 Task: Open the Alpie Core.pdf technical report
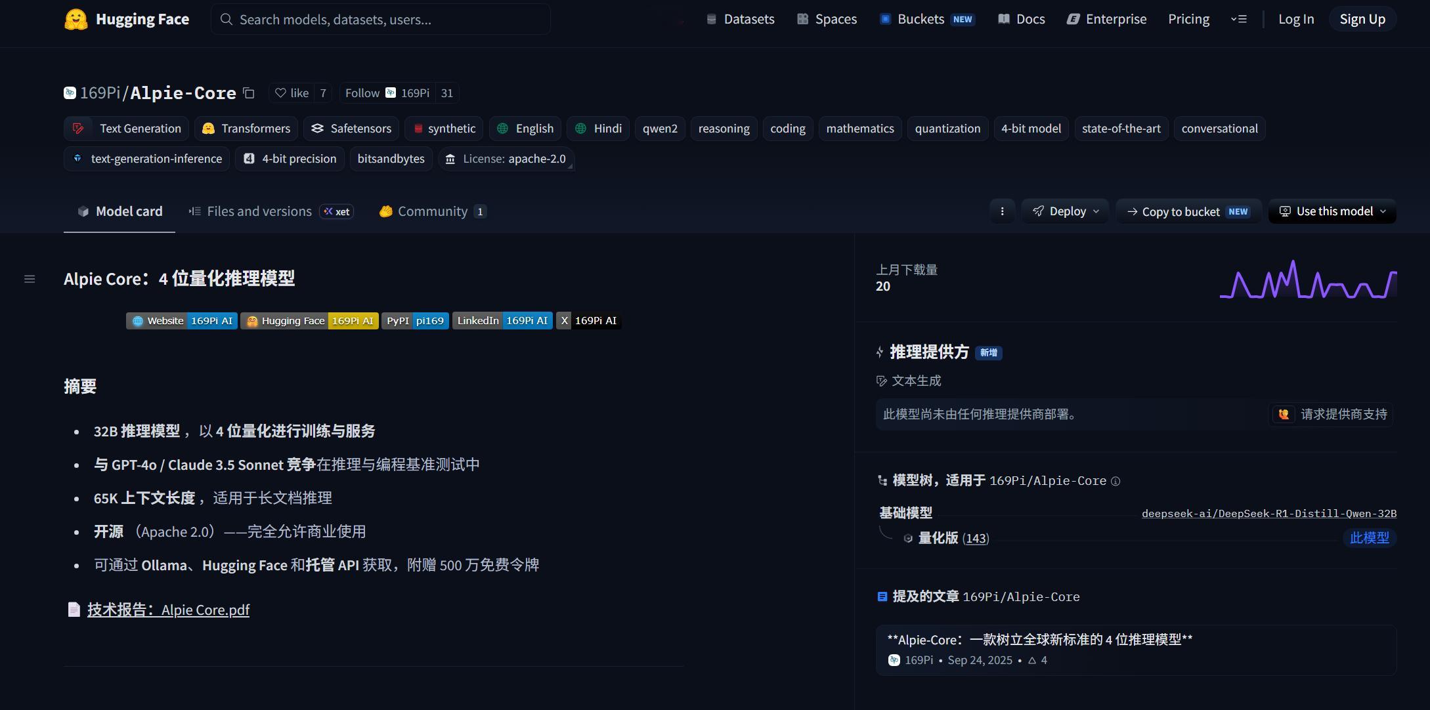168,610
